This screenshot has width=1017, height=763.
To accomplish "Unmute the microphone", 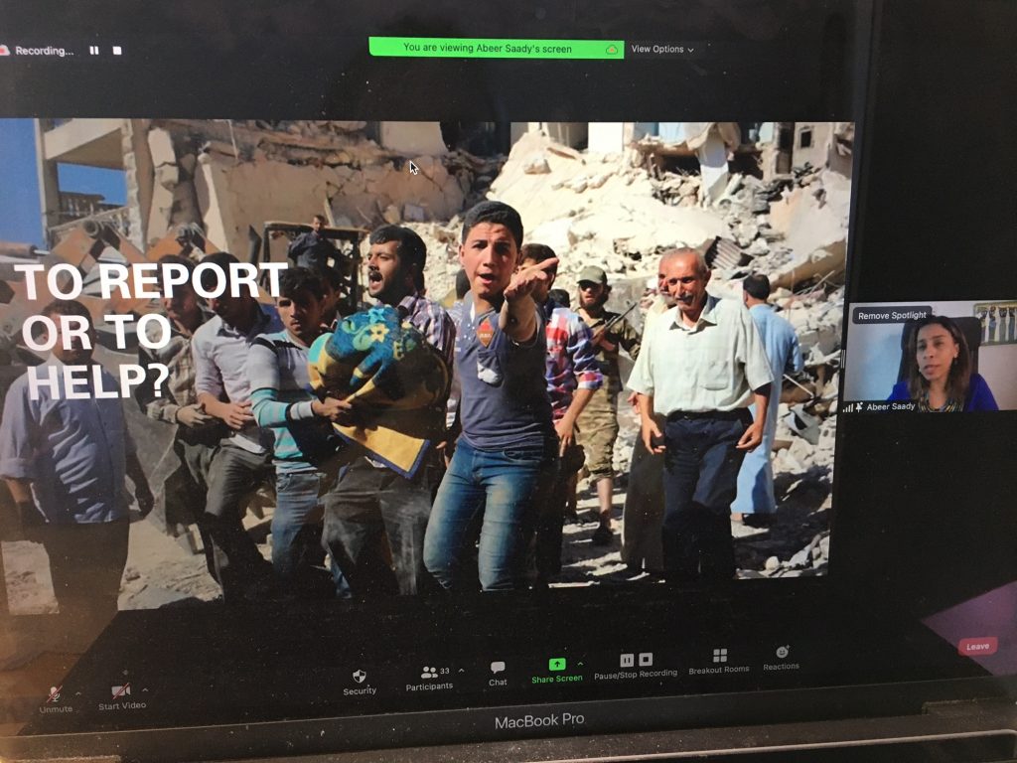I will pyautogui.click(x=56, y=700).
